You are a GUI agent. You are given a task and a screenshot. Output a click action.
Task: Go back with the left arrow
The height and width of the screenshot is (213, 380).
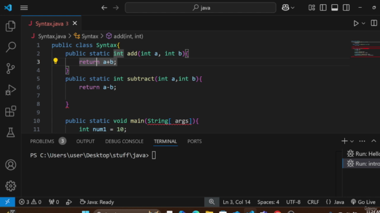pos(104,8)
